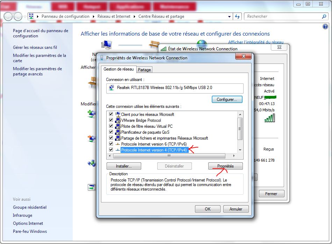
Task: Open Afficher l'intégralité du réseau link
Action: coord(256,42)
